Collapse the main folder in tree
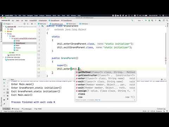This screenshot has height=127, width=169. tap(8, 36)
